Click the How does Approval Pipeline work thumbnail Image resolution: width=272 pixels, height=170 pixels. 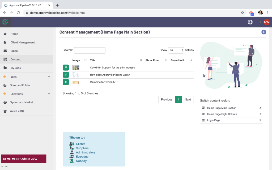pos(76,75)
